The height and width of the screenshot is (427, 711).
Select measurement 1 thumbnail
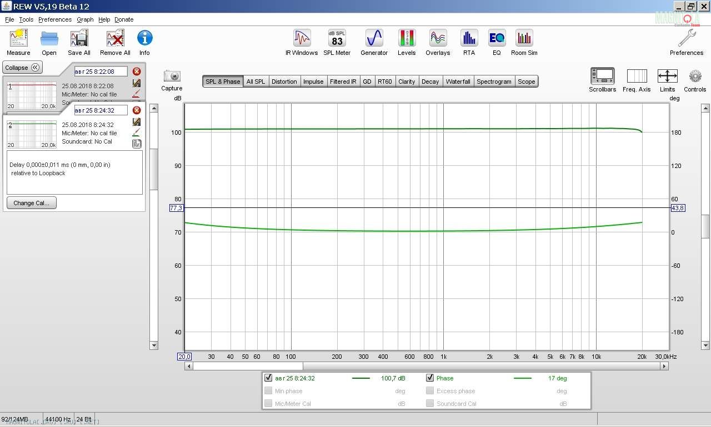pyautogui.click(x=32, y=95)
